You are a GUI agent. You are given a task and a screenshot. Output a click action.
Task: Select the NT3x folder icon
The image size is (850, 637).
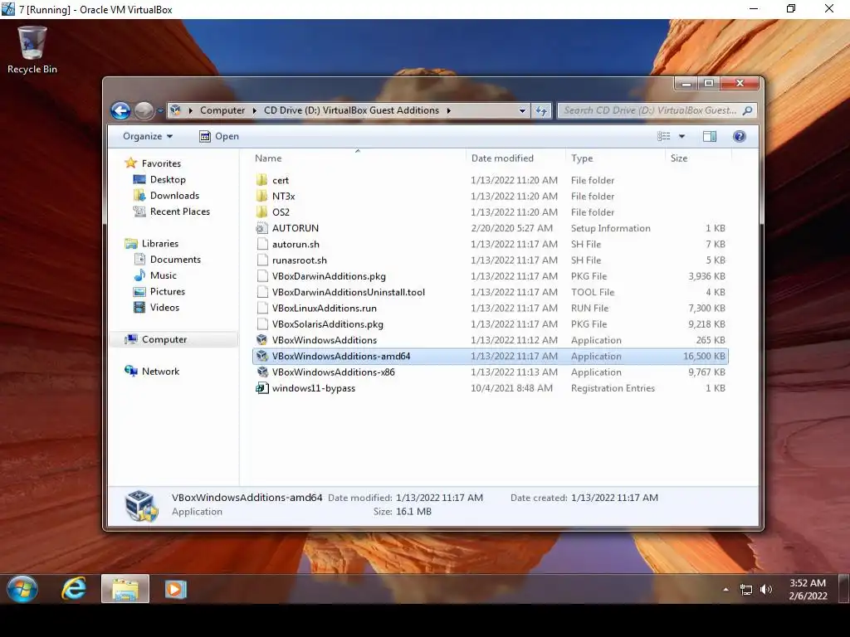pos(261,196)
